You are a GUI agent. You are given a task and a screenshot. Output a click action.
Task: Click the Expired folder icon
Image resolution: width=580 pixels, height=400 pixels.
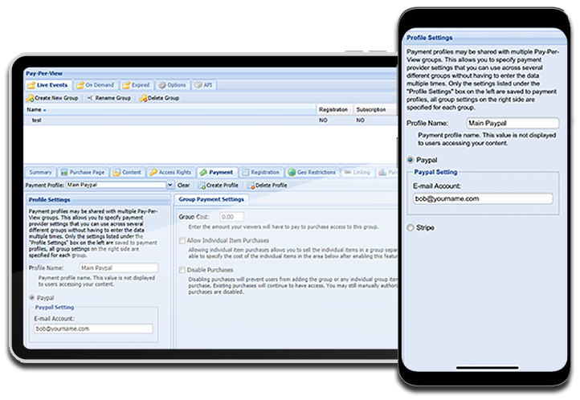tap(126, 85)
